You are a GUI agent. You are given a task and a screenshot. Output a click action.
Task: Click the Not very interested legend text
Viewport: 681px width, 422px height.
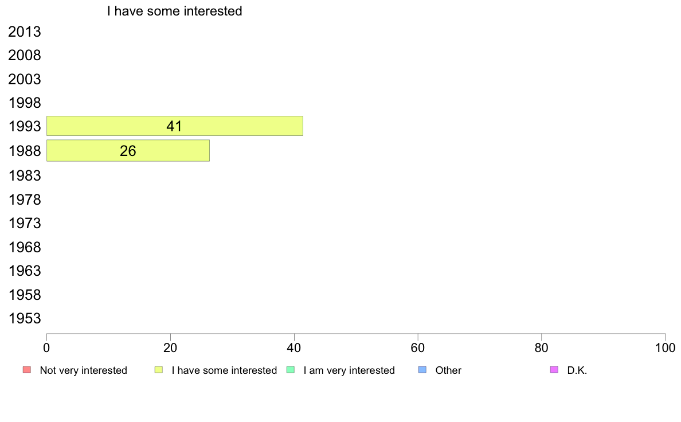pyautogui.click(x=83, y=370)
